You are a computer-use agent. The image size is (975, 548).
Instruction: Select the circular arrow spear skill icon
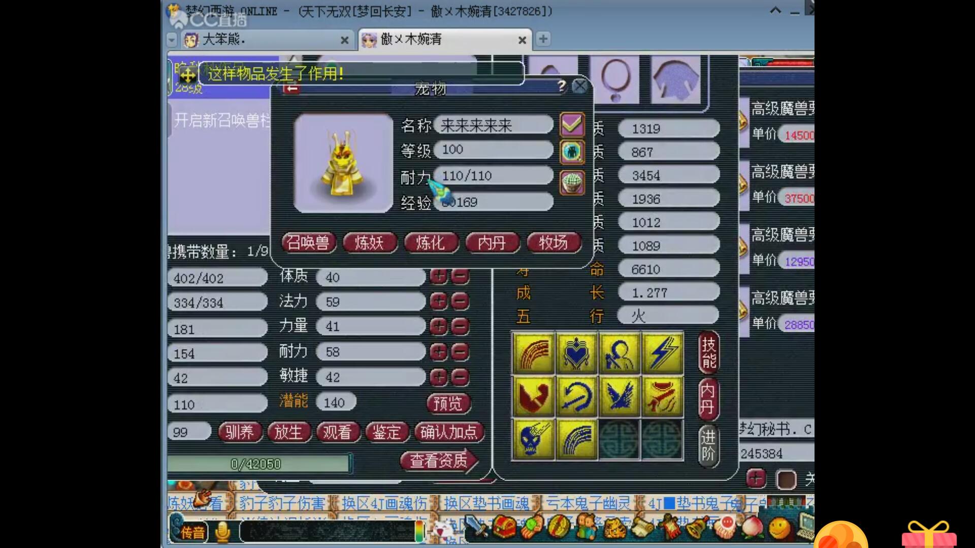576,396
